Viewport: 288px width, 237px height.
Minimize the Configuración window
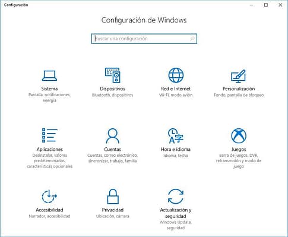point(252,5)
